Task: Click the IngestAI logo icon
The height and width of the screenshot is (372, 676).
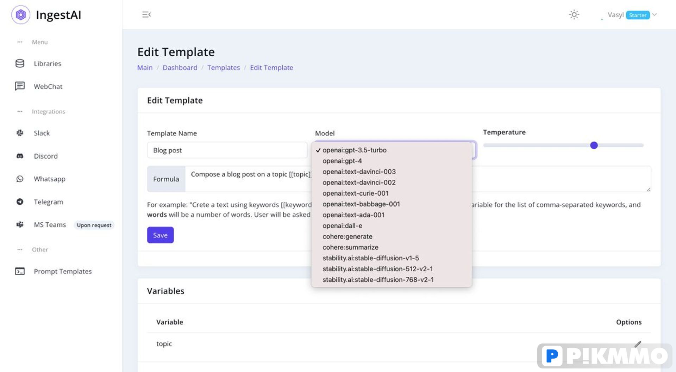Action: click(21, 15)
